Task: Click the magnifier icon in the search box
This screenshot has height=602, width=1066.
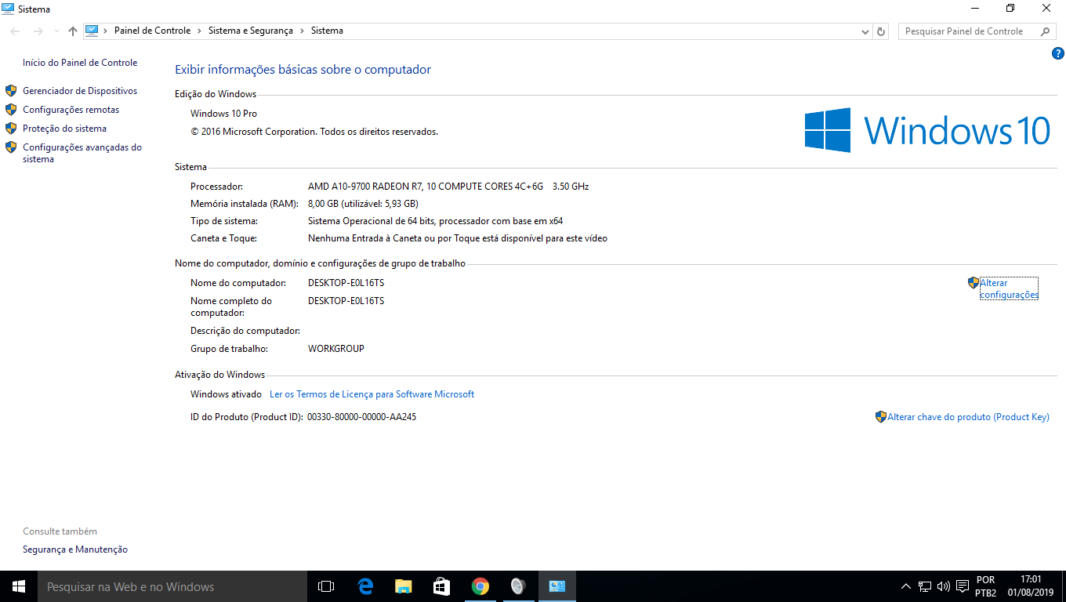Action: coord(1045,31)
